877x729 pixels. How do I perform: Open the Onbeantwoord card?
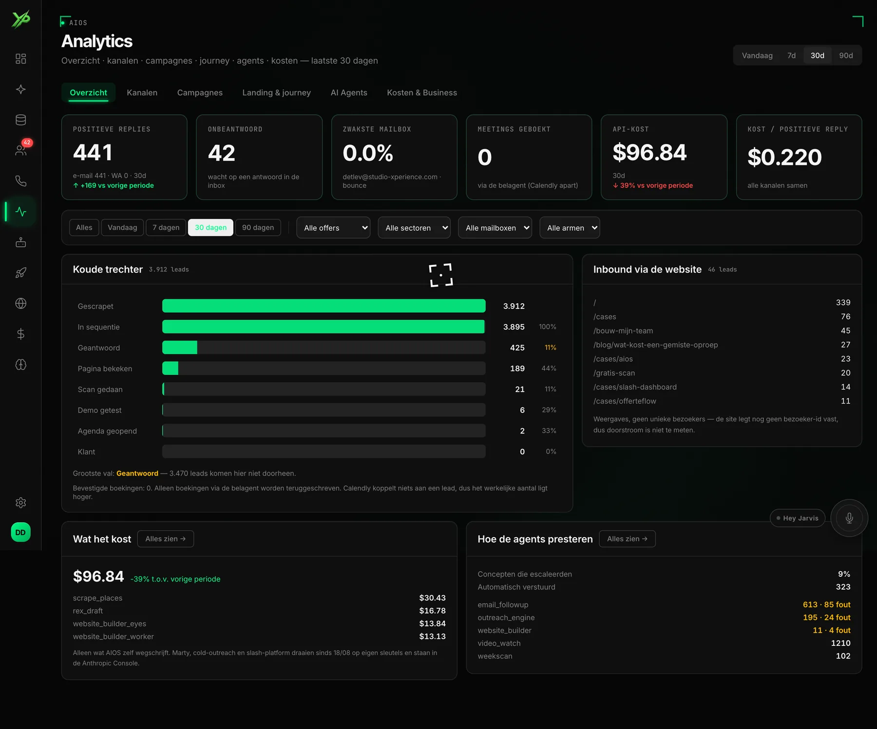click(x=259, y=157)
